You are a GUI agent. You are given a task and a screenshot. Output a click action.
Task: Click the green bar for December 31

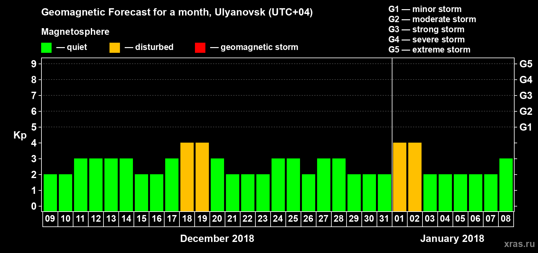385,193
